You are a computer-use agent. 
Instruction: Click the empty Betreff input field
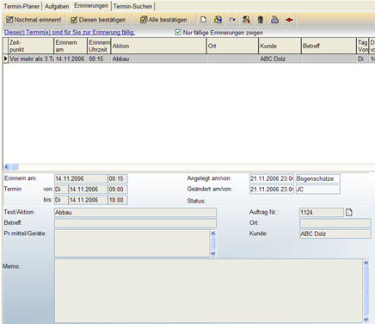pyautogui.click(x=135, y=223)
